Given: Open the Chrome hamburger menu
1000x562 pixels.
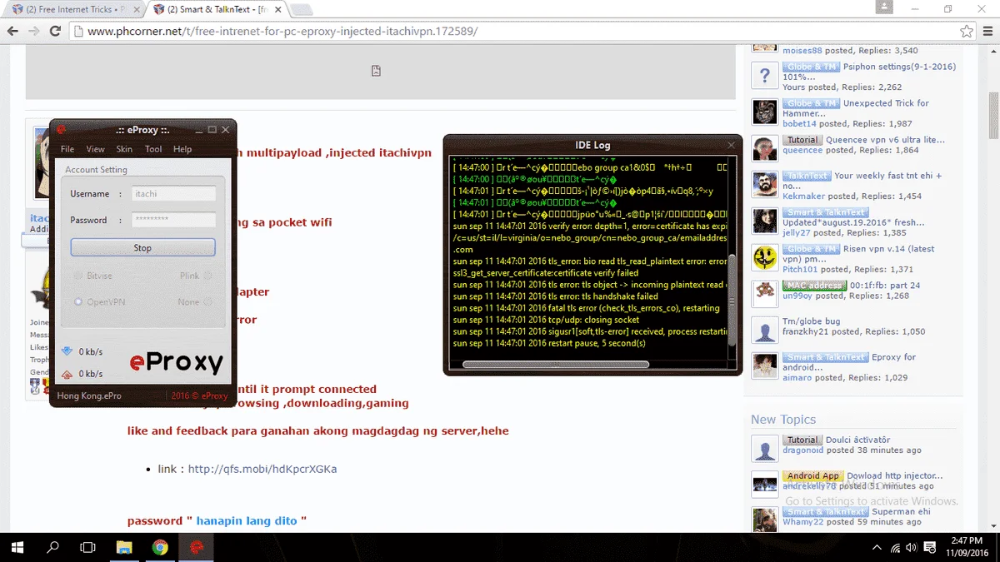Looking at the screenshot, I should (x=987, y=31).
